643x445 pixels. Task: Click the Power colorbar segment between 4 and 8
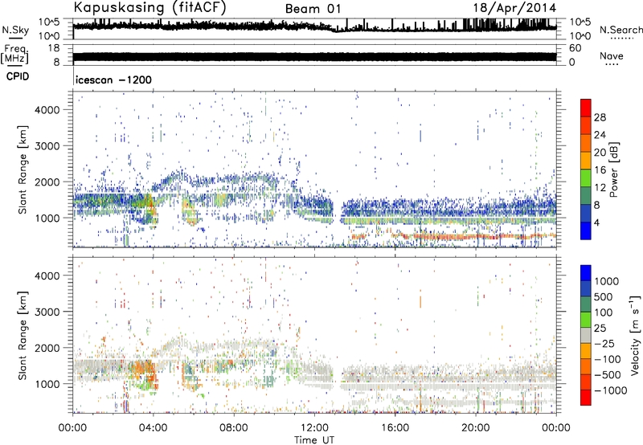(x=586, y=213)
